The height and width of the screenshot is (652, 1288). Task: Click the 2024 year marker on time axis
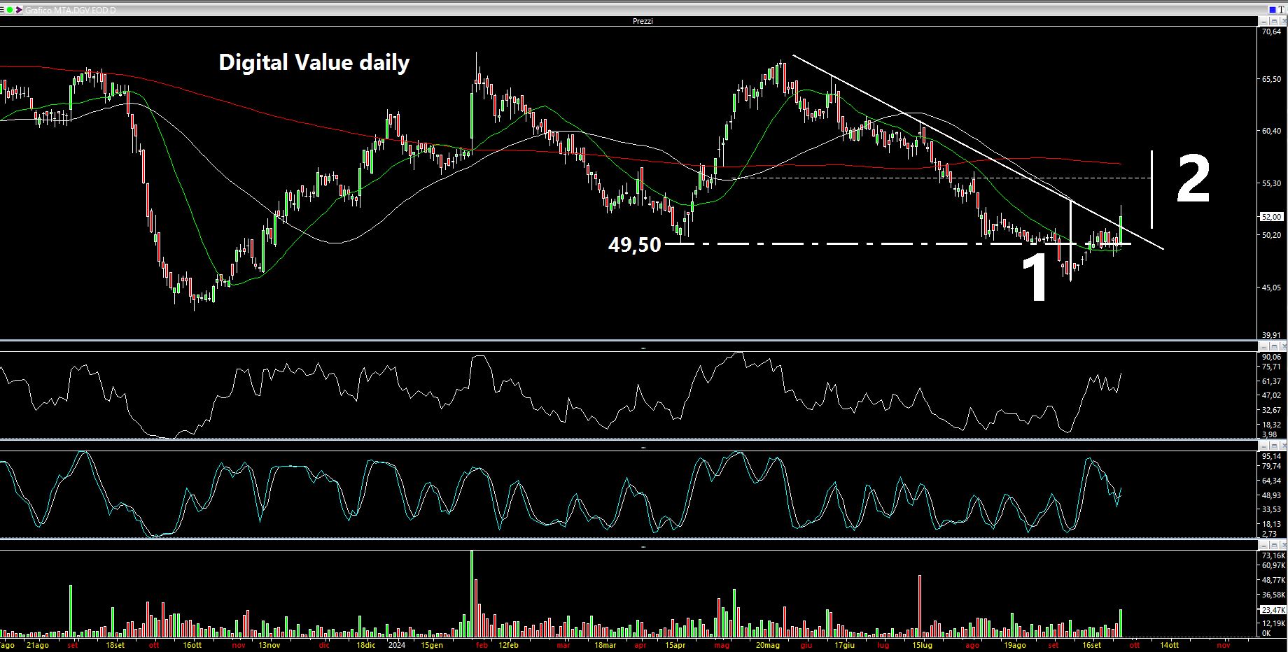(x=397, y=645)
